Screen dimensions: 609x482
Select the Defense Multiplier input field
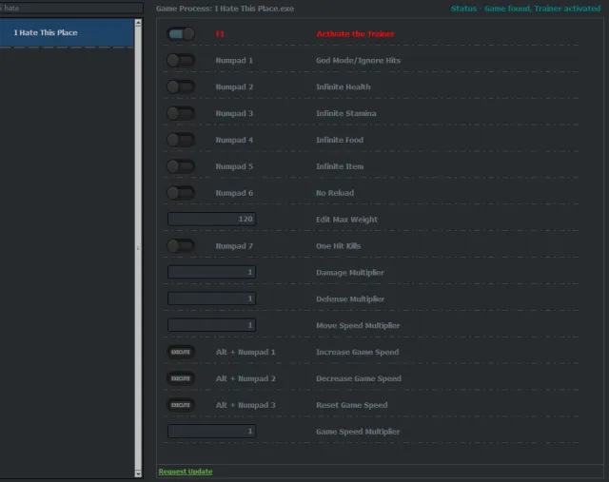tap(211, 299)
